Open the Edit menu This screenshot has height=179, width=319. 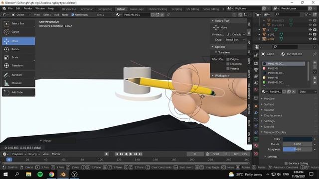point(18,8)
